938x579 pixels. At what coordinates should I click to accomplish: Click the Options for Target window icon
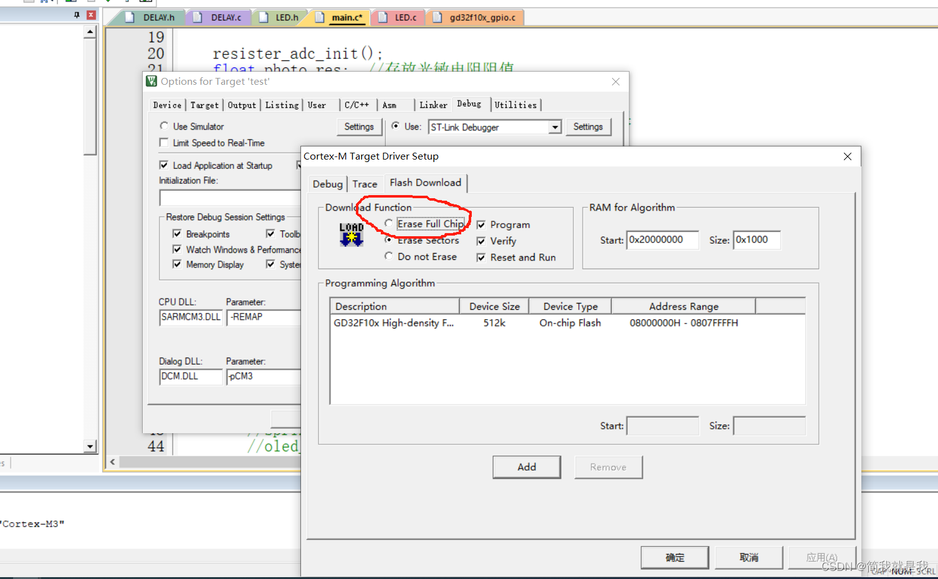(x=151, y=81)
